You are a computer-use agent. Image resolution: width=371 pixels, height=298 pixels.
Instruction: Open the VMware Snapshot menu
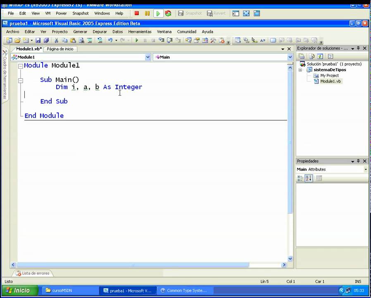[x=81, y=13]
